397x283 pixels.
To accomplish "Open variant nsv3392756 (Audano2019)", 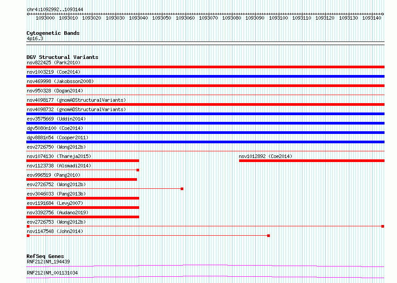I will [58, 212].
